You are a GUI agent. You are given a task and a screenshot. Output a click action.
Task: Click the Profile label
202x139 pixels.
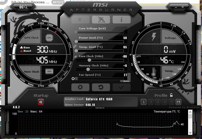161,95
